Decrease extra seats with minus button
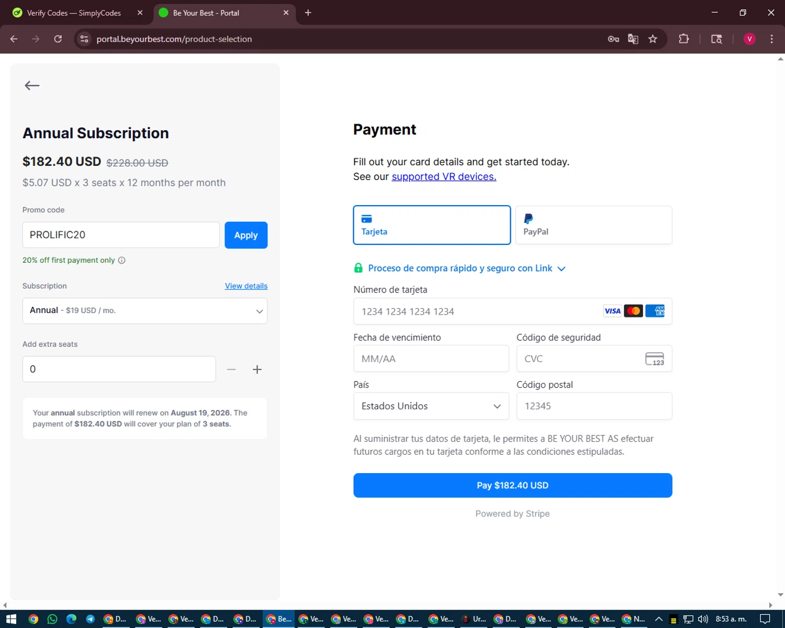785x628 pixels. click(231, 369)
